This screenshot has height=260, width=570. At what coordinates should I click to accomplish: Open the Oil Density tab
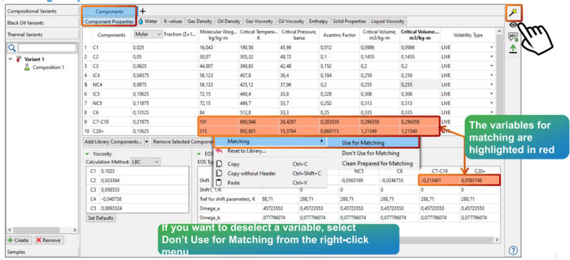tap(229, 22)
